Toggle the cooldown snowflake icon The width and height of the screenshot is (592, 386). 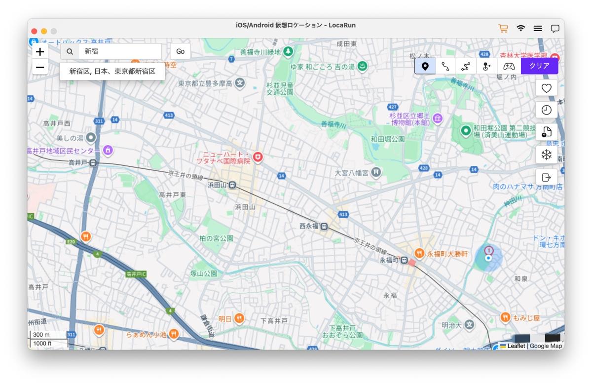546,154
